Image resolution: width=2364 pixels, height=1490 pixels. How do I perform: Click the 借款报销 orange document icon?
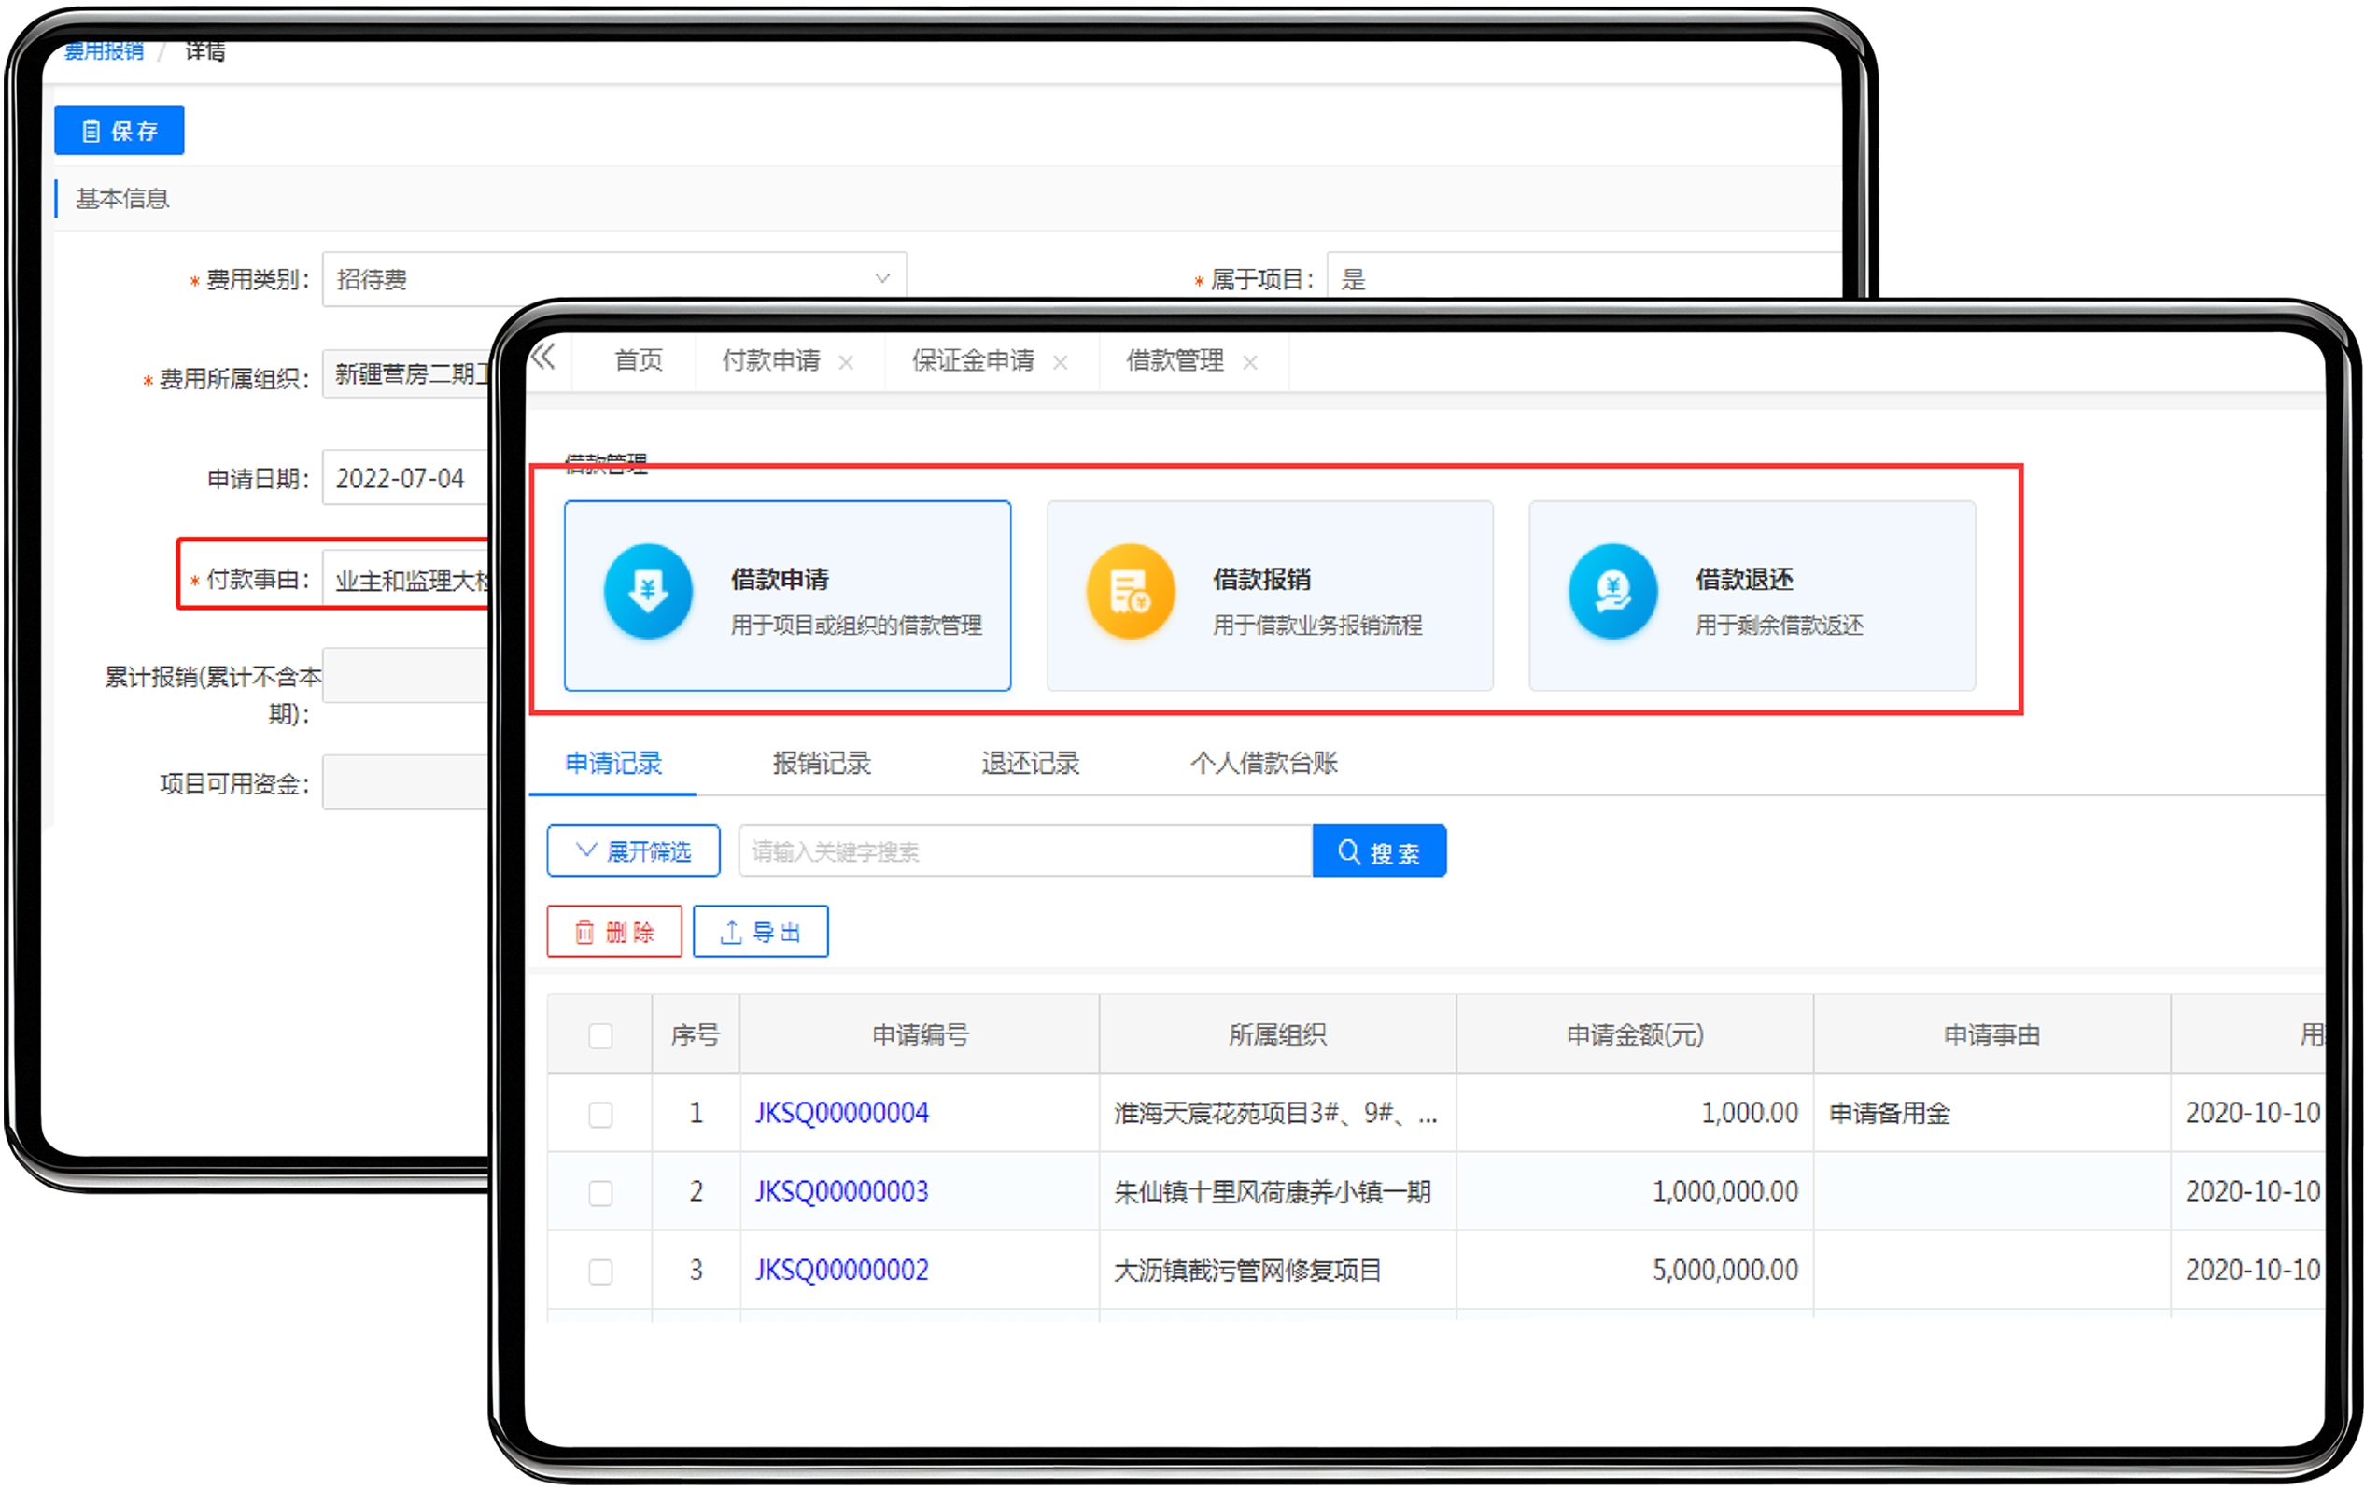pyautogui.click(x=1130, y=592)
